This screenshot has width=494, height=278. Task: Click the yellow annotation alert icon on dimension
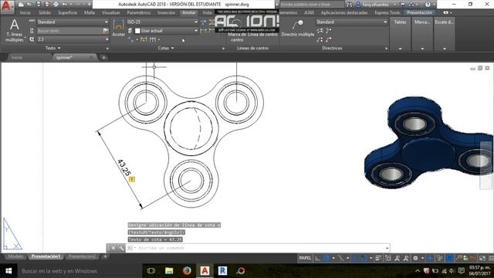click(x=132, y=179)
